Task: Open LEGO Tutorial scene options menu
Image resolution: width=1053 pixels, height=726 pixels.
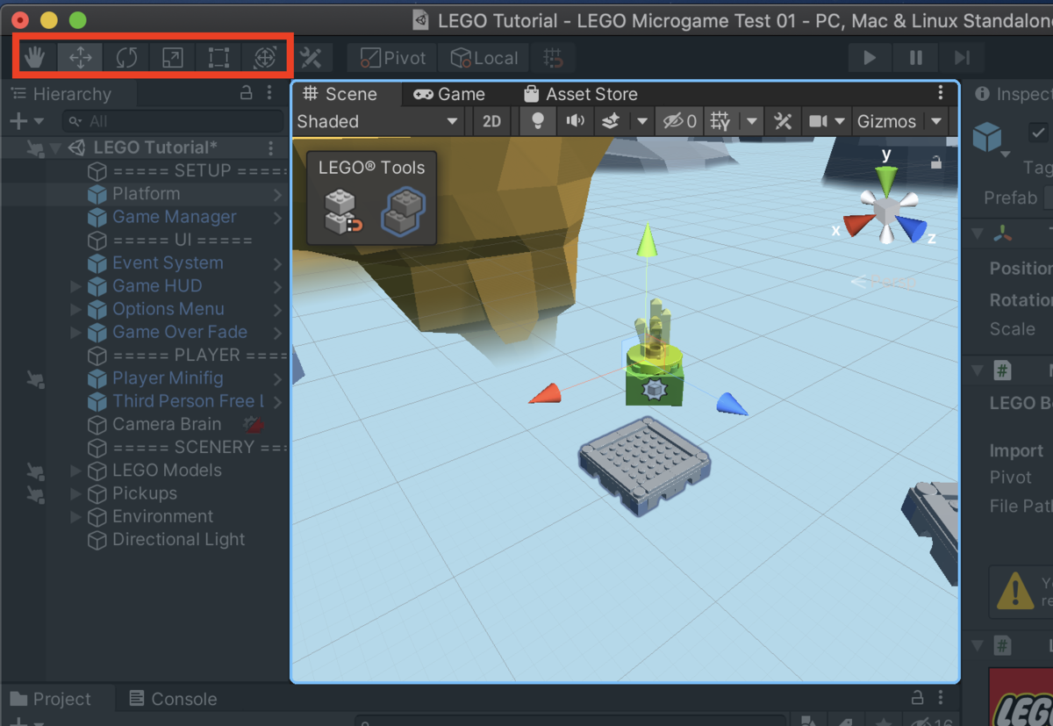Action: tap(270, 147)
